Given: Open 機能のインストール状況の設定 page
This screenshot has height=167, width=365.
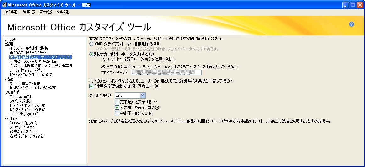Looking at the screenshot, I should tap(33, 88).
